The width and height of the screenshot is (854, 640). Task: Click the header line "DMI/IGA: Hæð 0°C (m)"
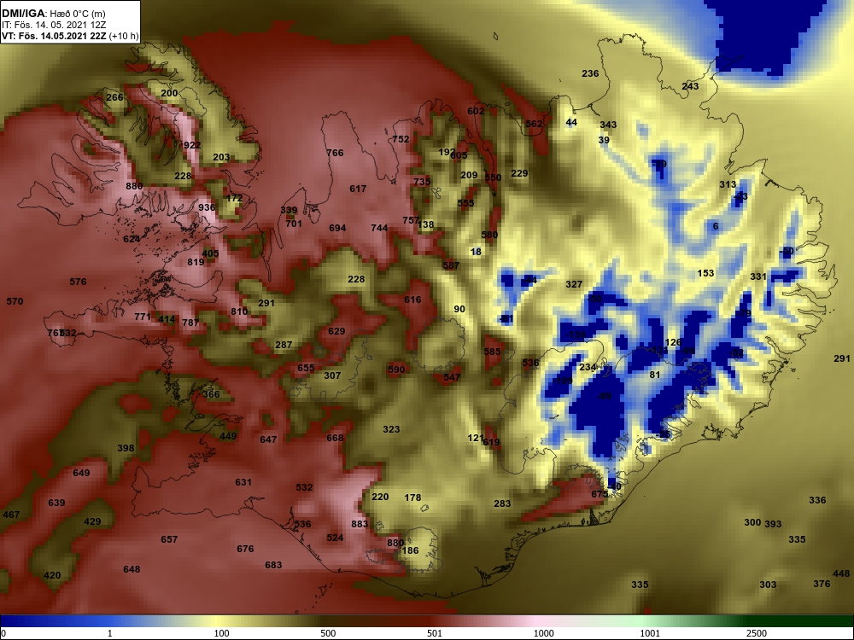(53, 14)
